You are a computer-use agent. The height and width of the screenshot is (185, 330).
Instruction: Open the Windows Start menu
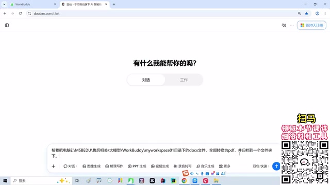(5, 180)
